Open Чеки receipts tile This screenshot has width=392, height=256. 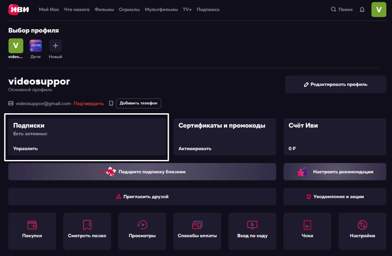click(x=307, y=231)
